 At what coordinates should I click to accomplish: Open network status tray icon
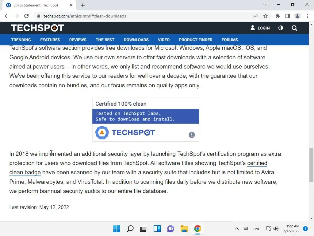[268, 229]
